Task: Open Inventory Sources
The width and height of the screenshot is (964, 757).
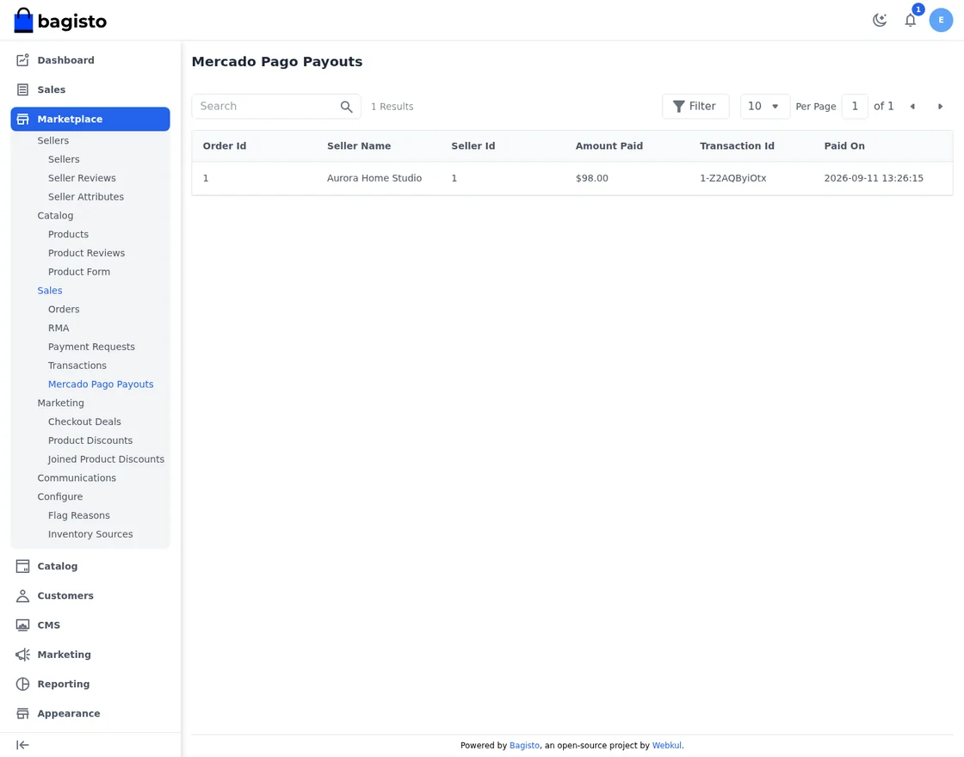Action: click(90, 534)
